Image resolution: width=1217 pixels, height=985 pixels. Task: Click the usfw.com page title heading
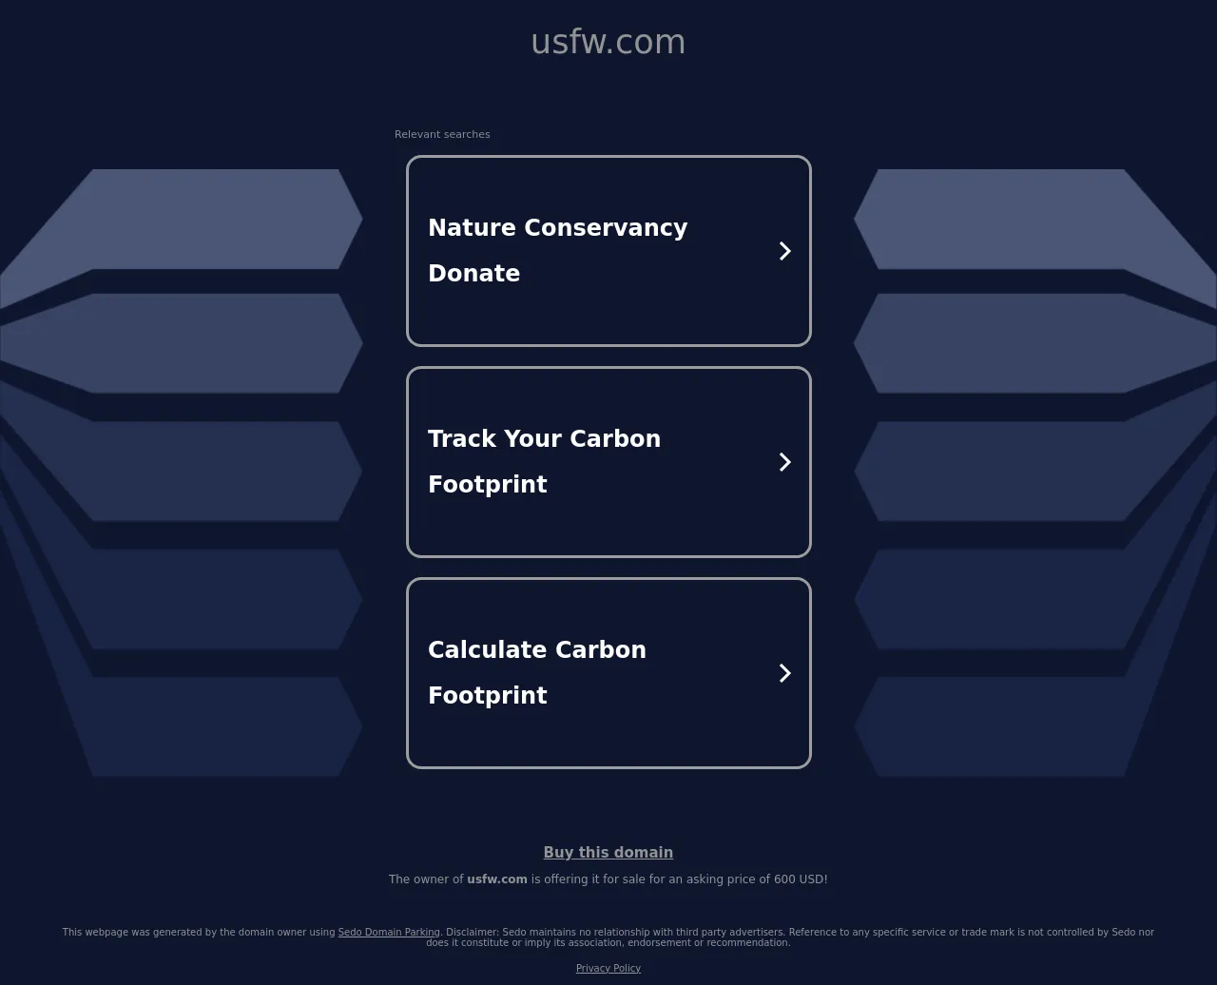coord(608,42)
